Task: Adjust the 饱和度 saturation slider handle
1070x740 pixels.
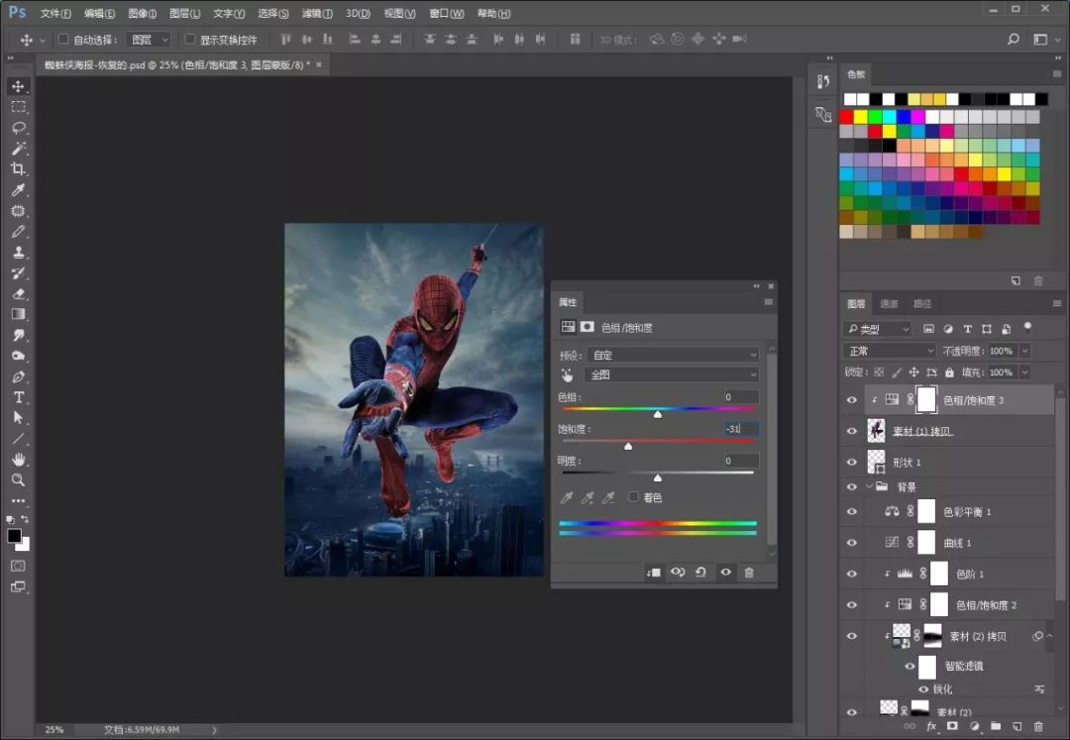Action: pos(628,446)
